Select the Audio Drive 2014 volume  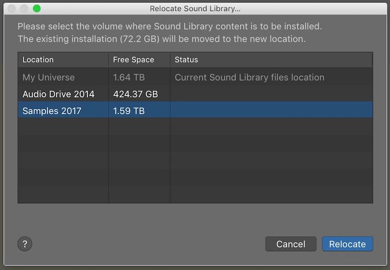195,94
